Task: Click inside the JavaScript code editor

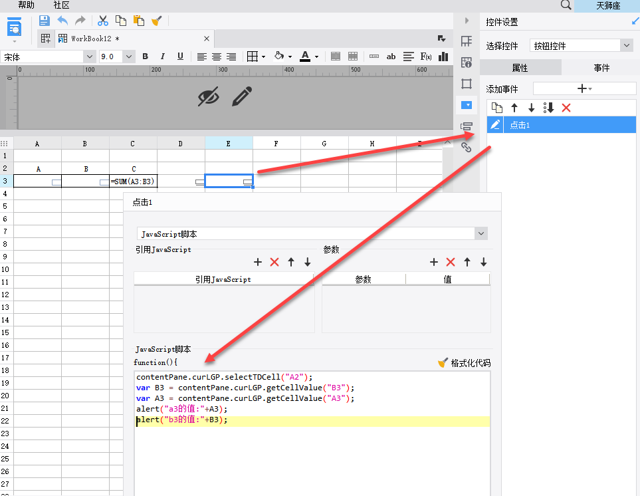Action: (x=312, y=433)
